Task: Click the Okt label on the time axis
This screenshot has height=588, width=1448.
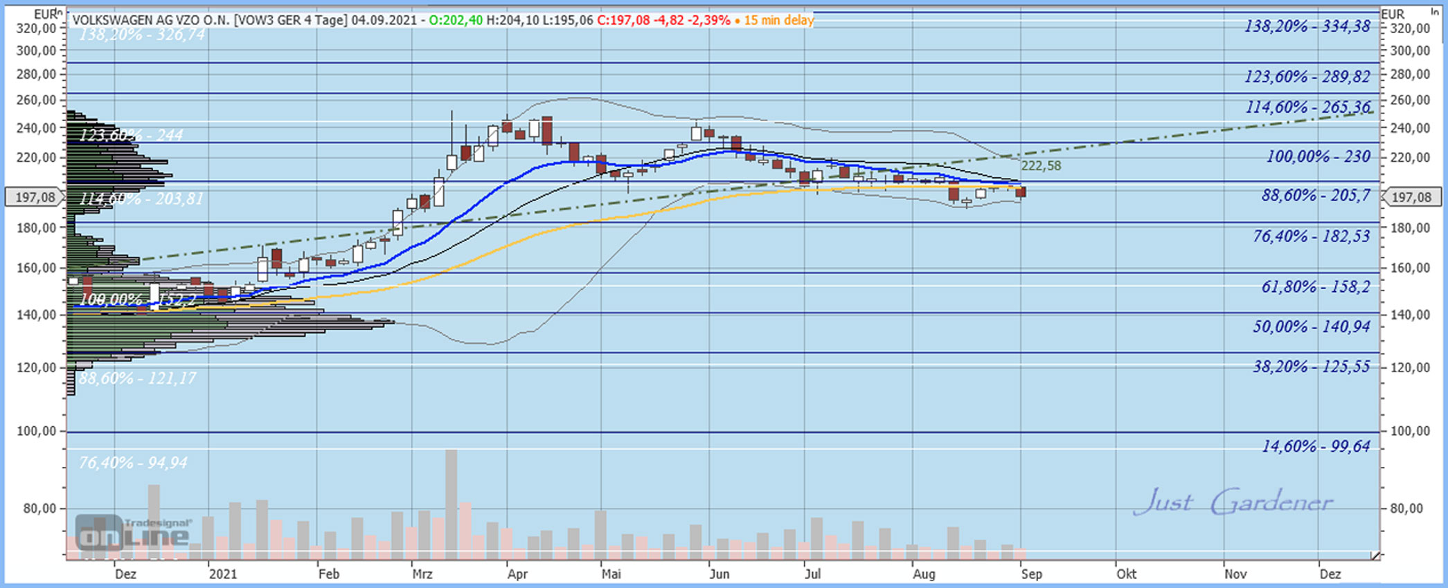Action: pyautogui.click(x=1126, y=573)
